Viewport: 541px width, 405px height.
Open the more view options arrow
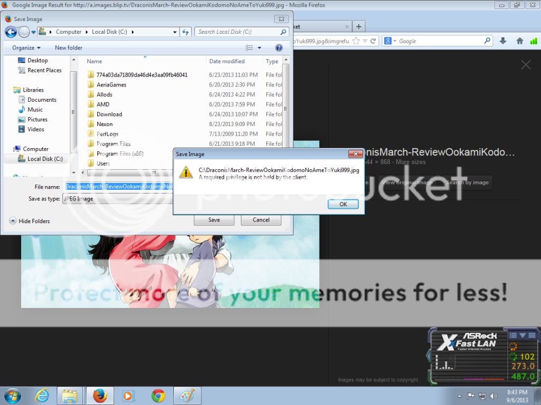click(259, 48)
